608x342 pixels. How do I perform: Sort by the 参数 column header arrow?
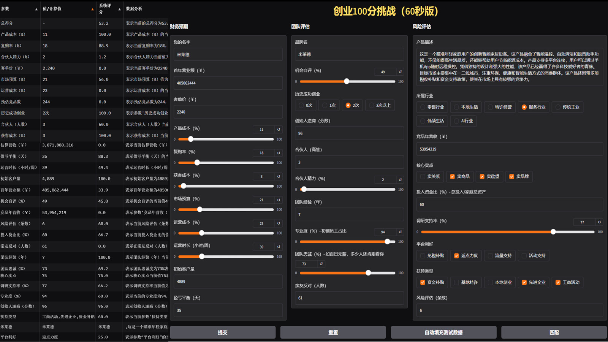36,9
